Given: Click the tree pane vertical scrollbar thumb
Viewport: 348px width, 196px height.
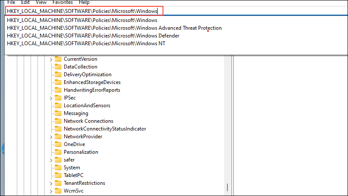Looking at the screenshot, I should 227,187.
